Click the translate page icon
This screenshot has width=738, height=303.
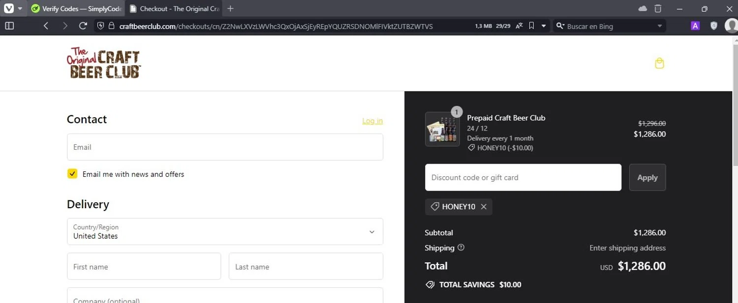[x=519, y=26]
